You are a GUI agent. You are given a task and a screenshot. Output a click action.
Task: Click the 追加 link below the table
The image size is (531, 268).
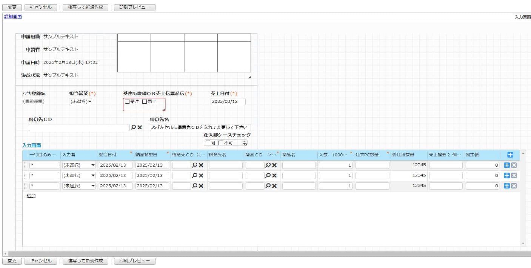pos(31,196)
